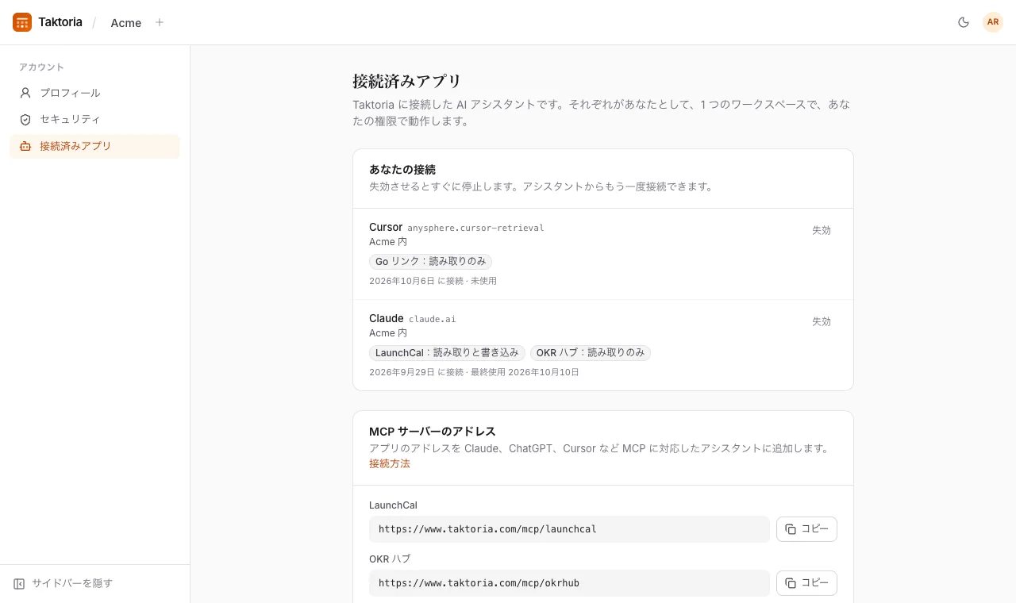Image resolution: width=1016 pixels, height=603 pixels.
Task: Copy the LaunchCal MCP address
Action: 806,529
